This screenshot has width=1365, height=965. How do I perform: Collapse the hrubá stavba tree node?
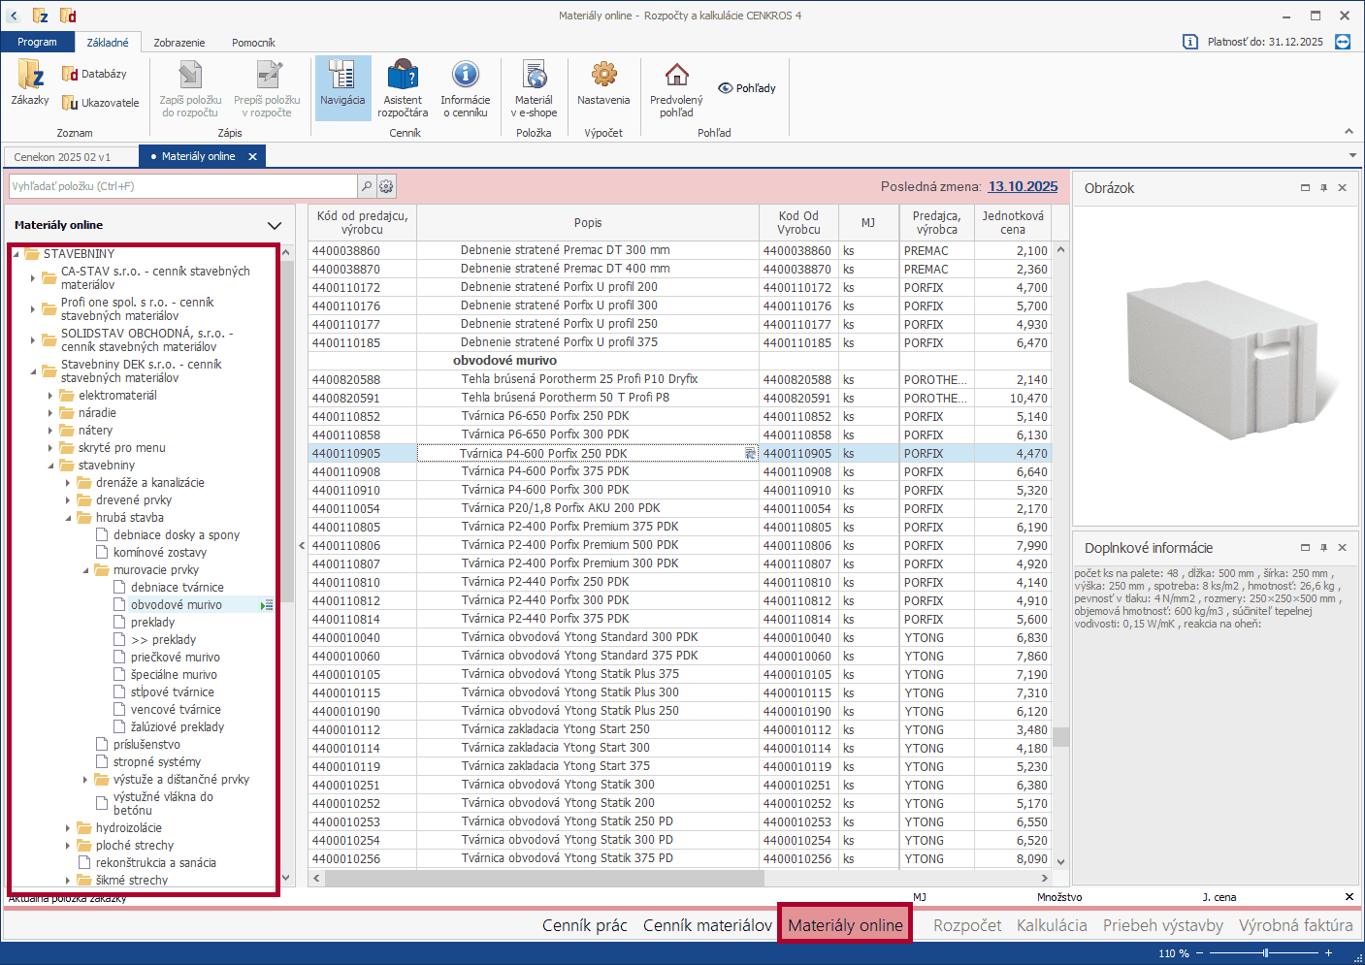(68, 518)
